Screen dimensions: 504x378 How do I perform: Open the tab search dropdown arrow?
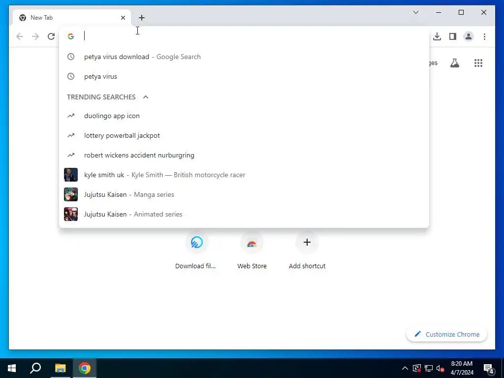pyautogui.click(x=415, y=12)
